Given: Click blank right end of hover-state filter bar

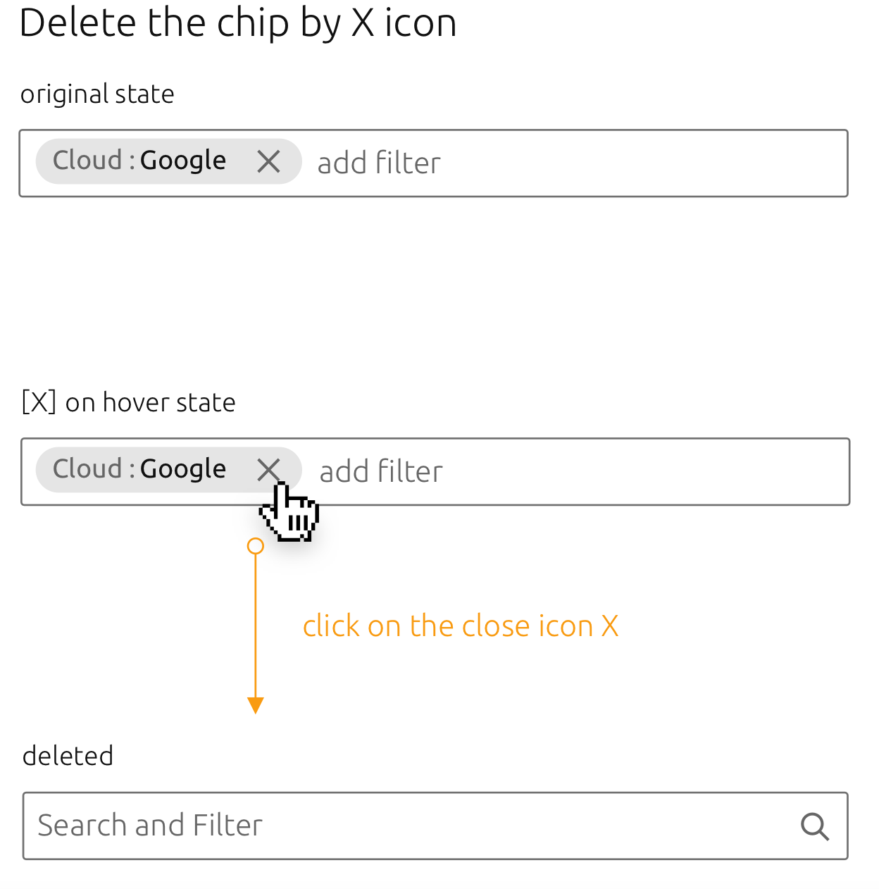Looking at the screenshot, I should [x=704, y=472].
